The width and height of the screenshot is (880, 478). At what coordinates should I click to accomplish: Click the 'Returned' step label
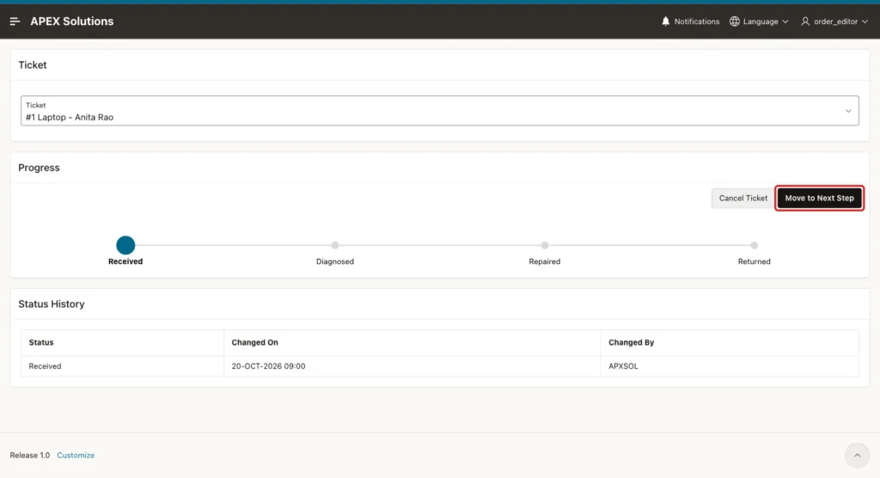755,261
